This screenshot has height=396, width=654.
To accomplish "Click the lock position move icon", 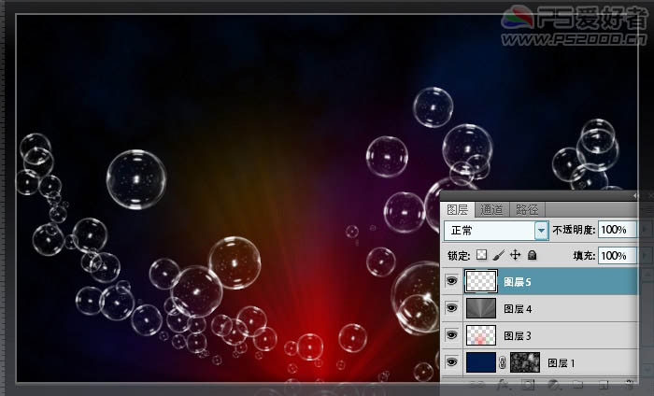I will click(x=516, y=255).
